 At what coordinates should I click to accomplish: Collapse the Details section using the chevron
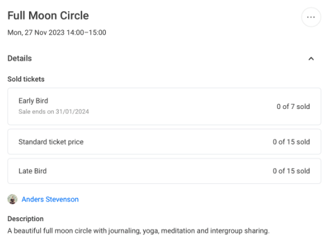[311, 59]
